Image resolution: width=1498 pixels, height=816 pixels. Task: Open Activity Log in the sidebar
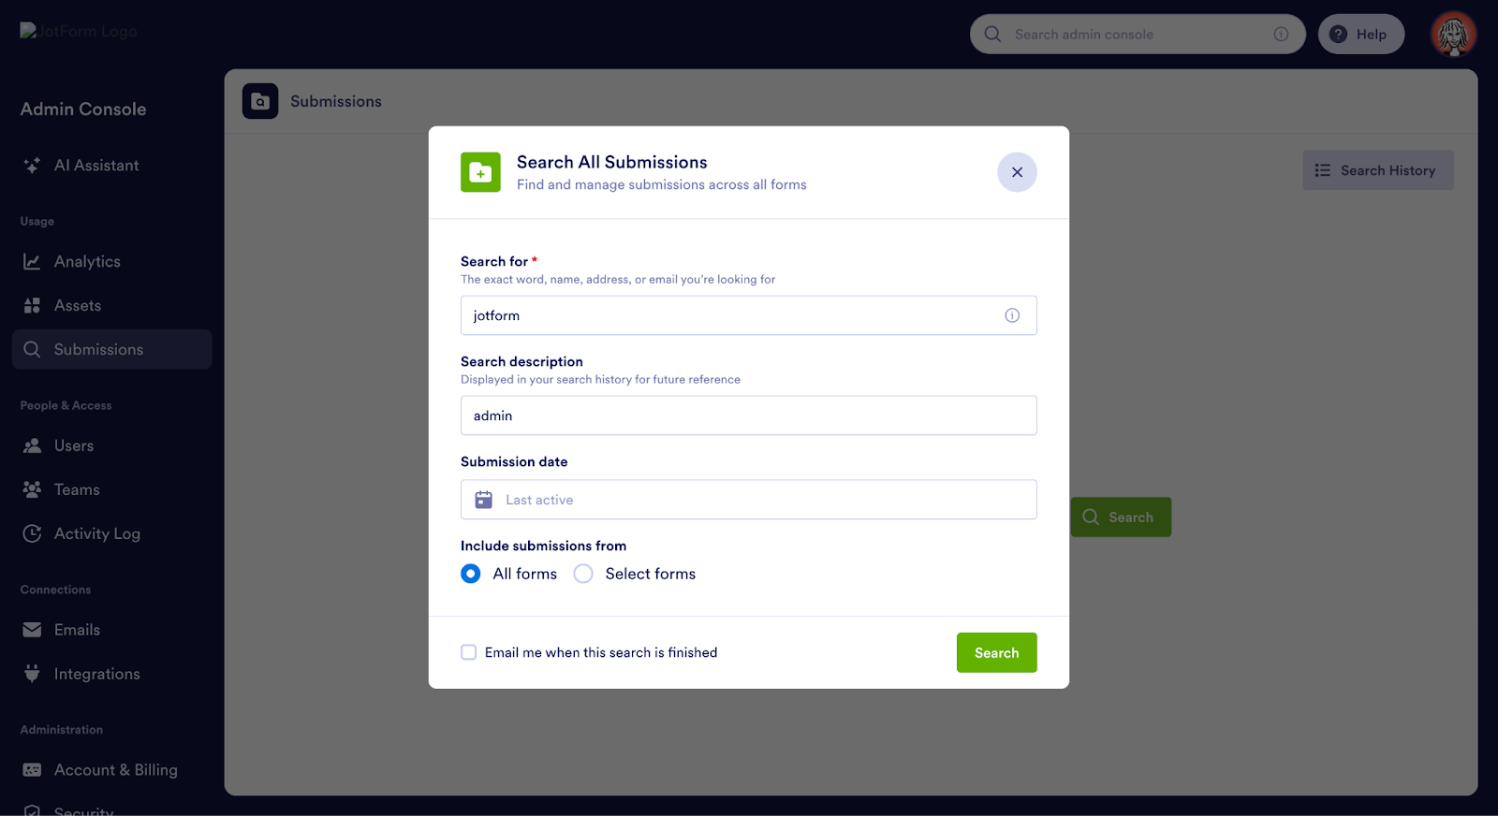coord(112,533)
